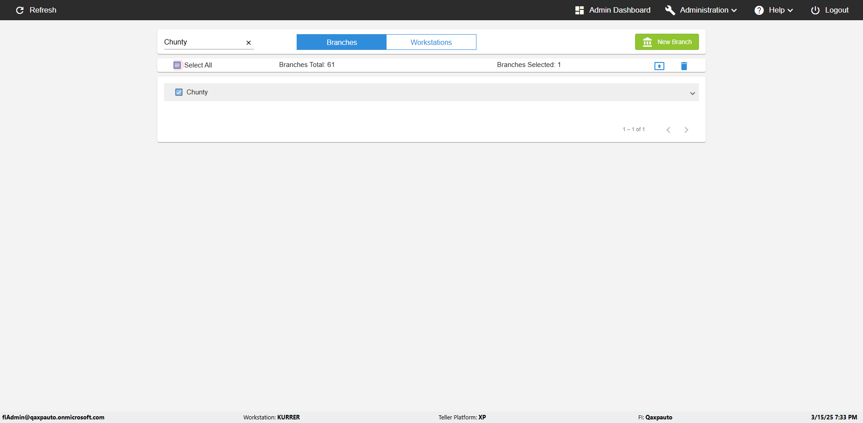The image size is (863, 423).
Task: Open the Admin Dashboard grid icon
Action: click(x=579, y=10)
